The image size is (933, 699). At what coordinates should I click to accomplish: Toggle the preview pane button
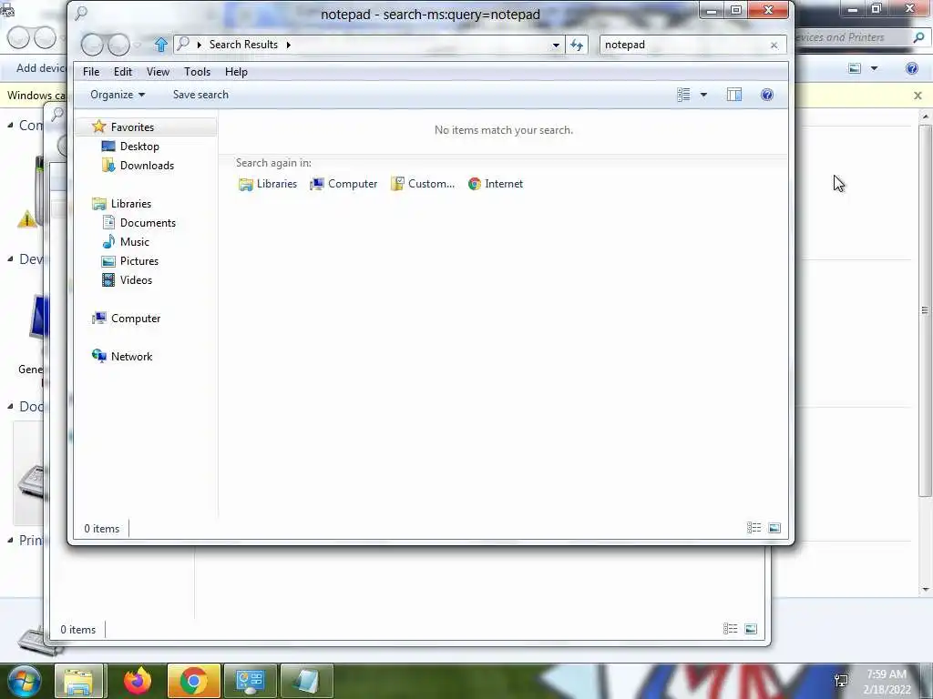(x=734, y=95)
